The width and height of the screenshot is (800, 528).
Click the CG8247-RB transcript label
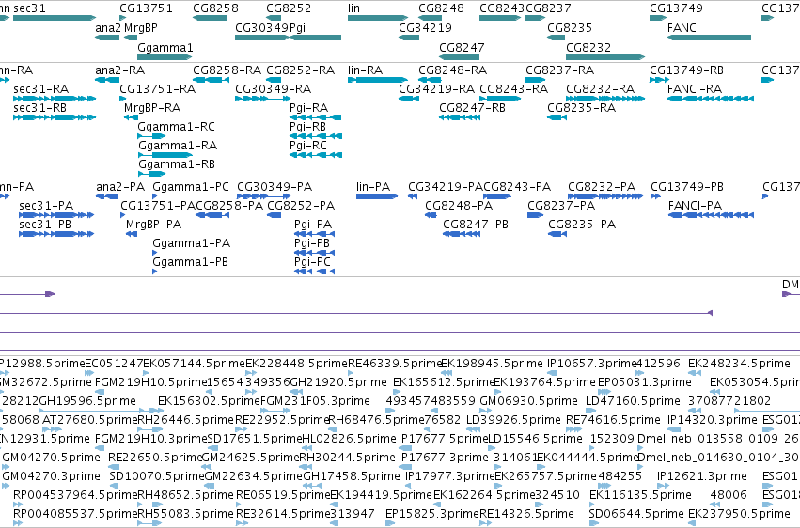(x=473, y=108)
